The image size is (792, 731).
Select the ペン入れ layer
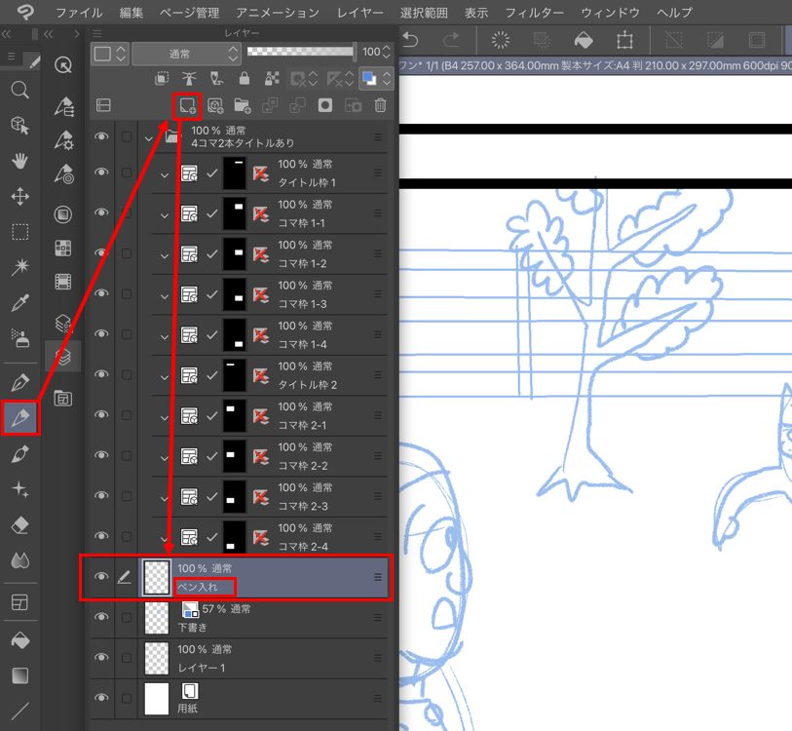click(273, 577)
